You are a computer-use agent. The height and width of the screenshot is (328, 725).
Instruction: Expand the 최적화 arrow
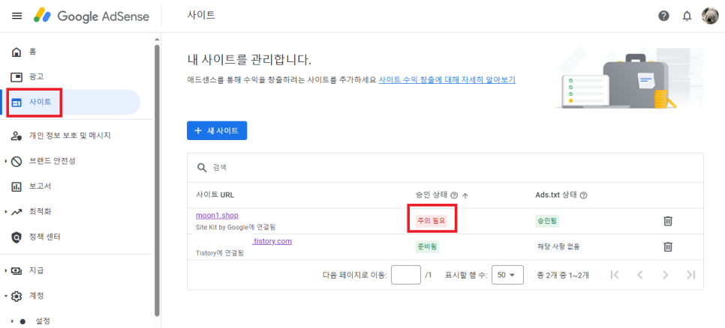[5, 212]
